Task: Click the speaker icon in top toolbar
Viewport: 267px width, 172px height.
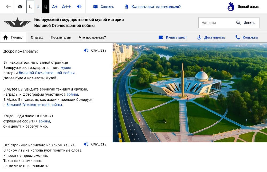Action: point(79,7)
